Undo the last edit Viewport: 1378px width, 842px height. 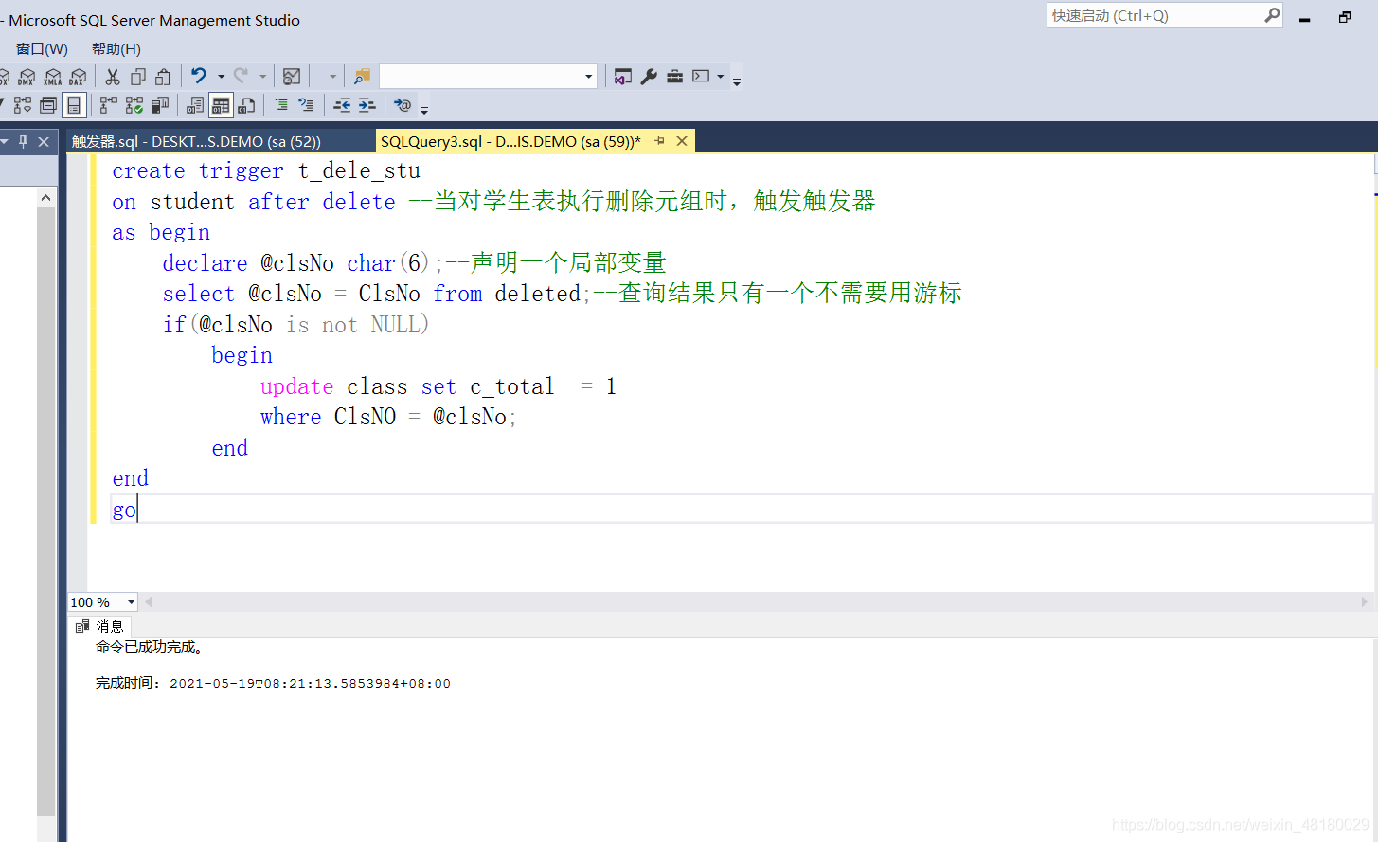[x=199, y=76]
